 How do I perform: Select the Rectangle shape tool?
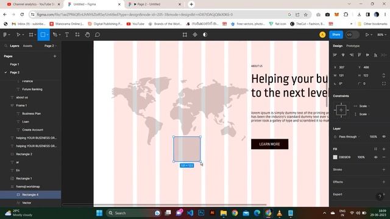43,35
